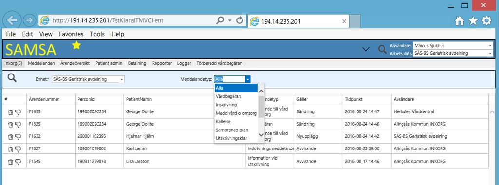This screenshot has height=185, width=499.
Task: Switch to the Förberedd vårdbegäran tab
Action: 220,63
